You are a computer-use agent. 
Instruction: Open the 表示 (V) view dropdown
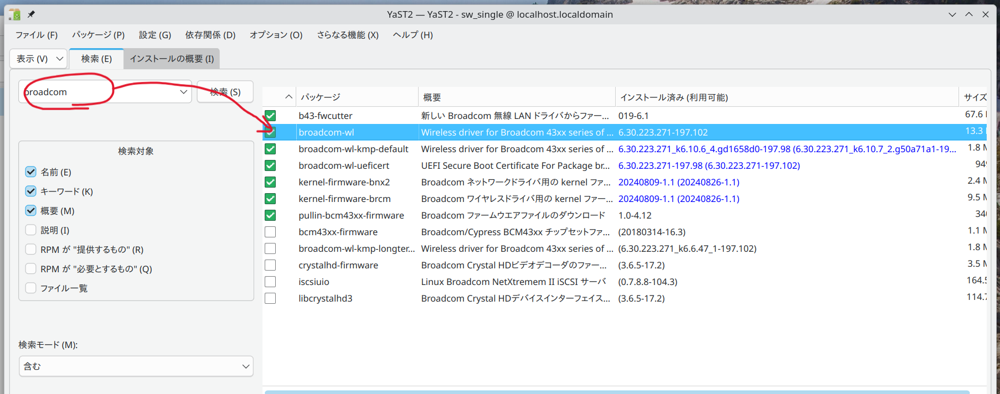pos(39,59)
